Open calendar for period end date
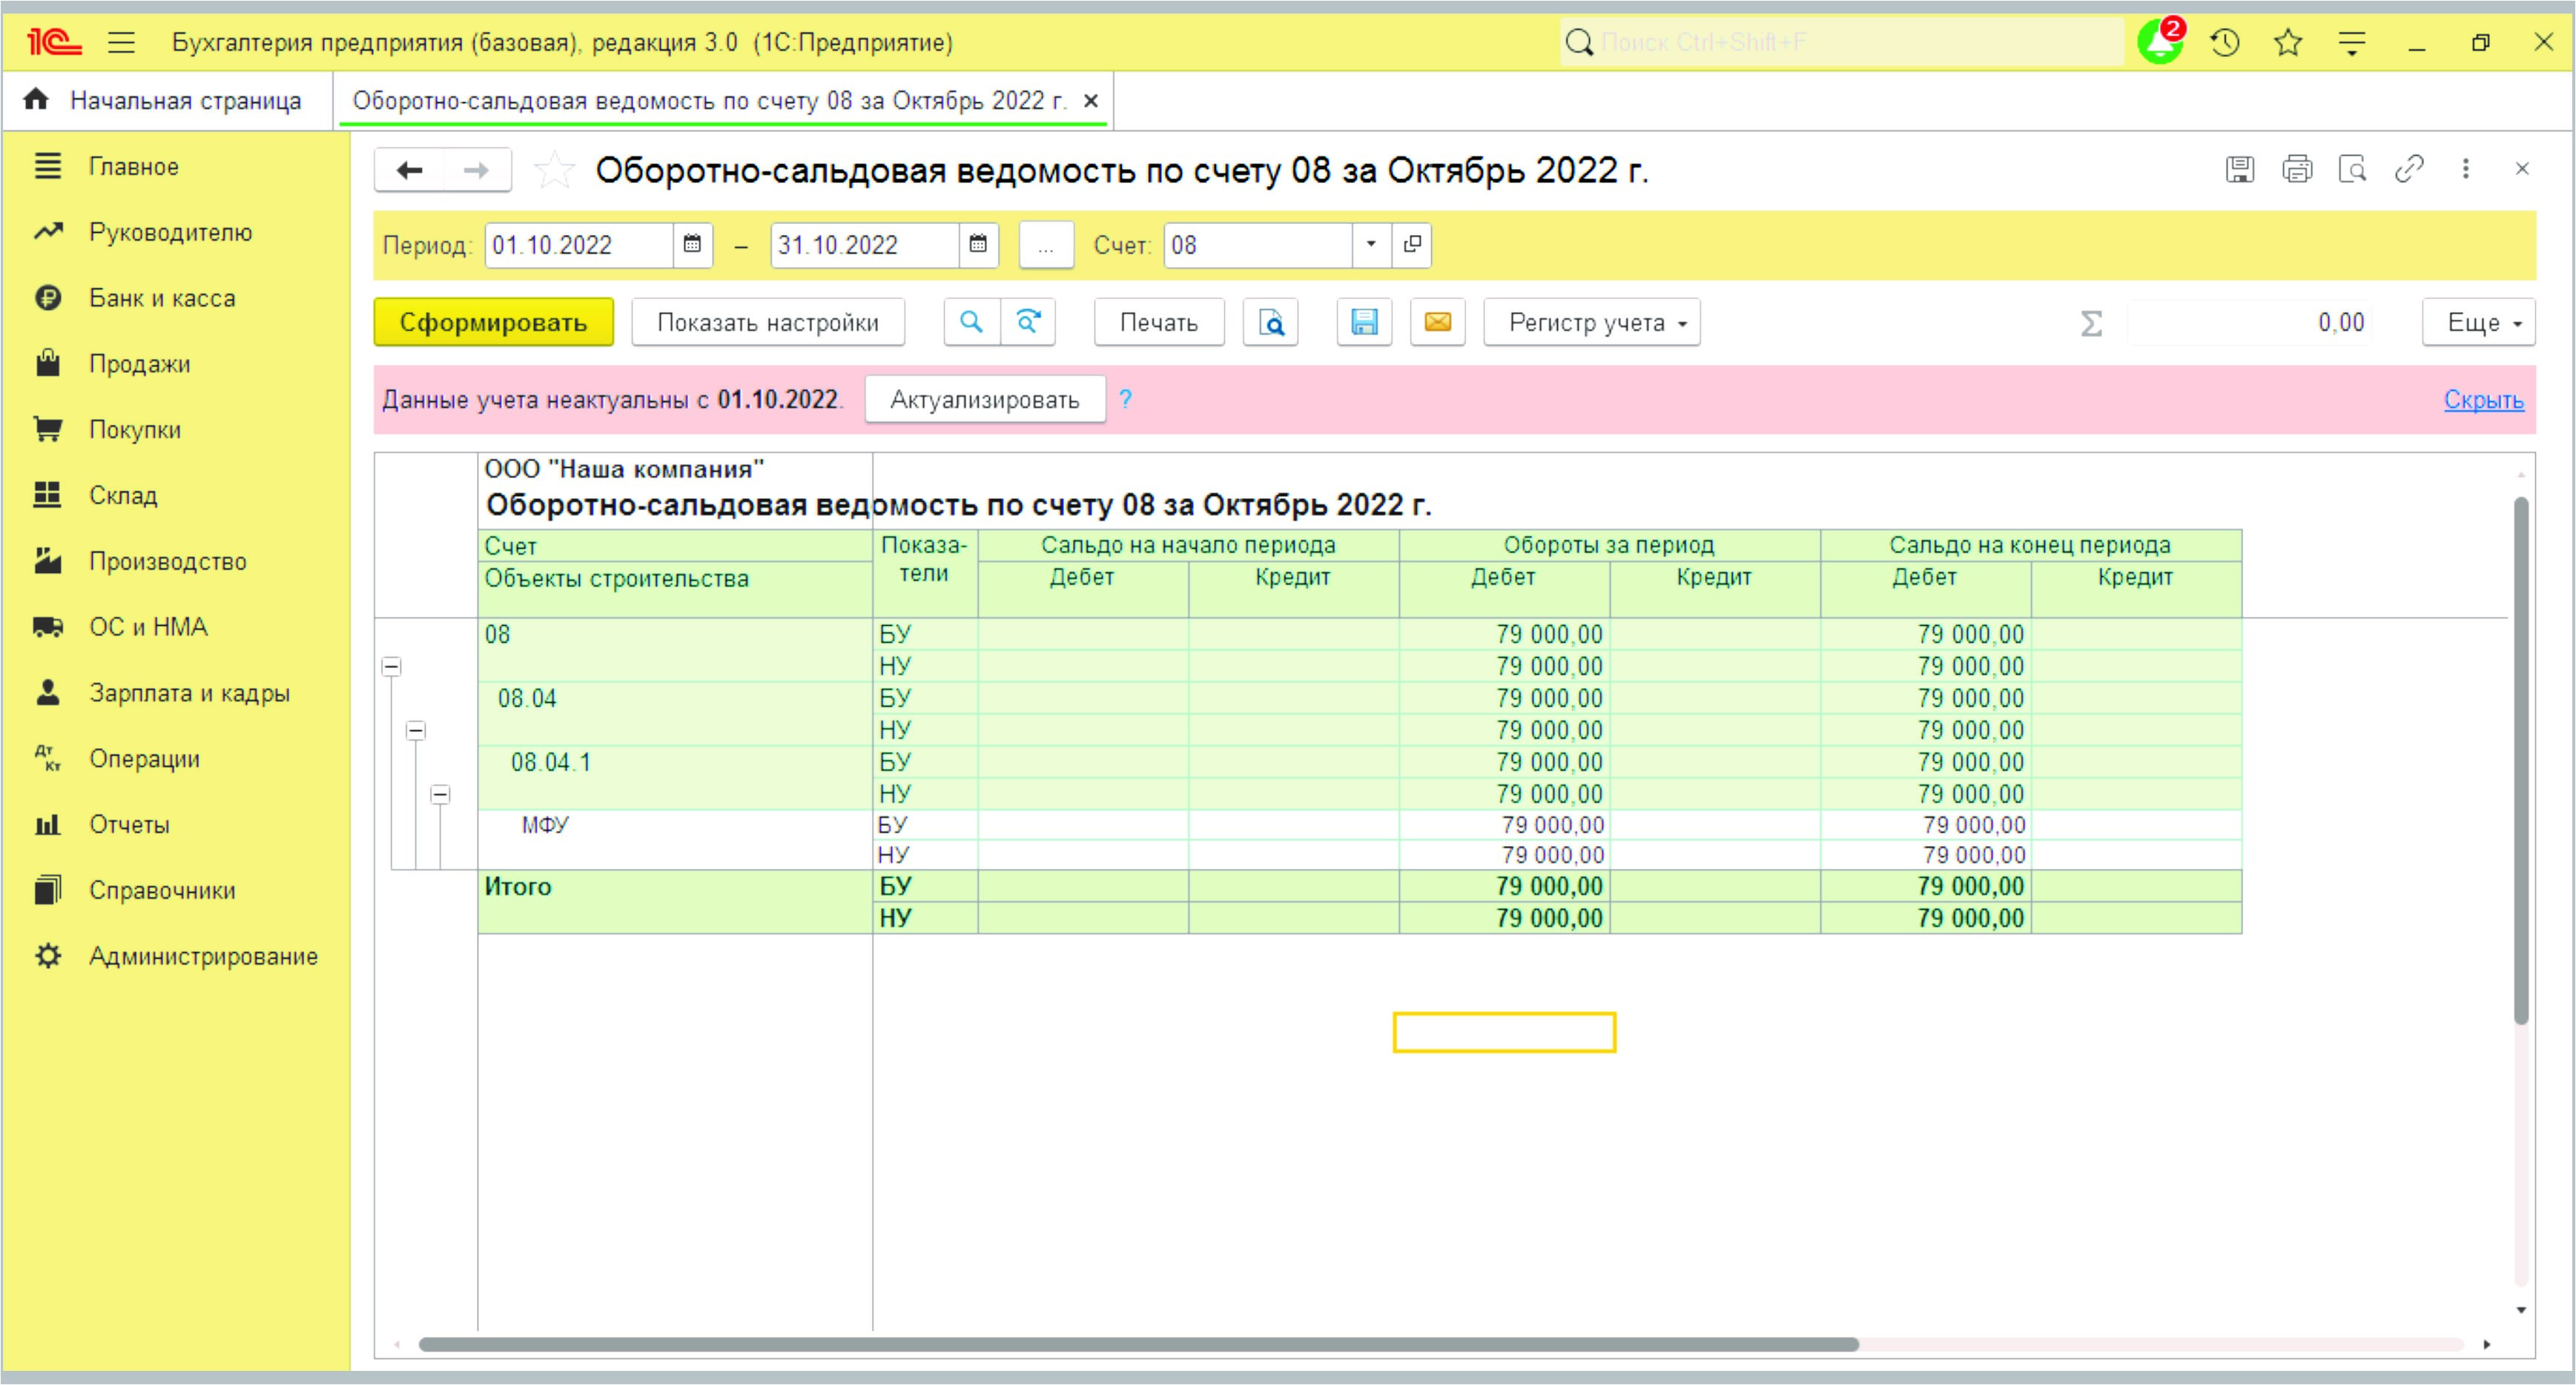 coord(978,245)
